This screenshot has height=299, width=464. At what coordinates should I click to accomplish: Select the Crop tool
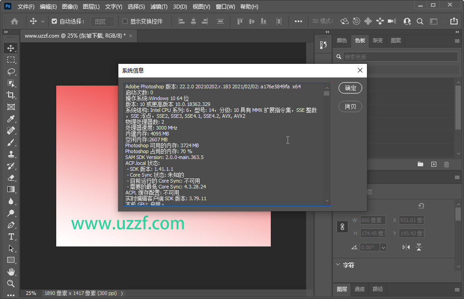(10, 95)
